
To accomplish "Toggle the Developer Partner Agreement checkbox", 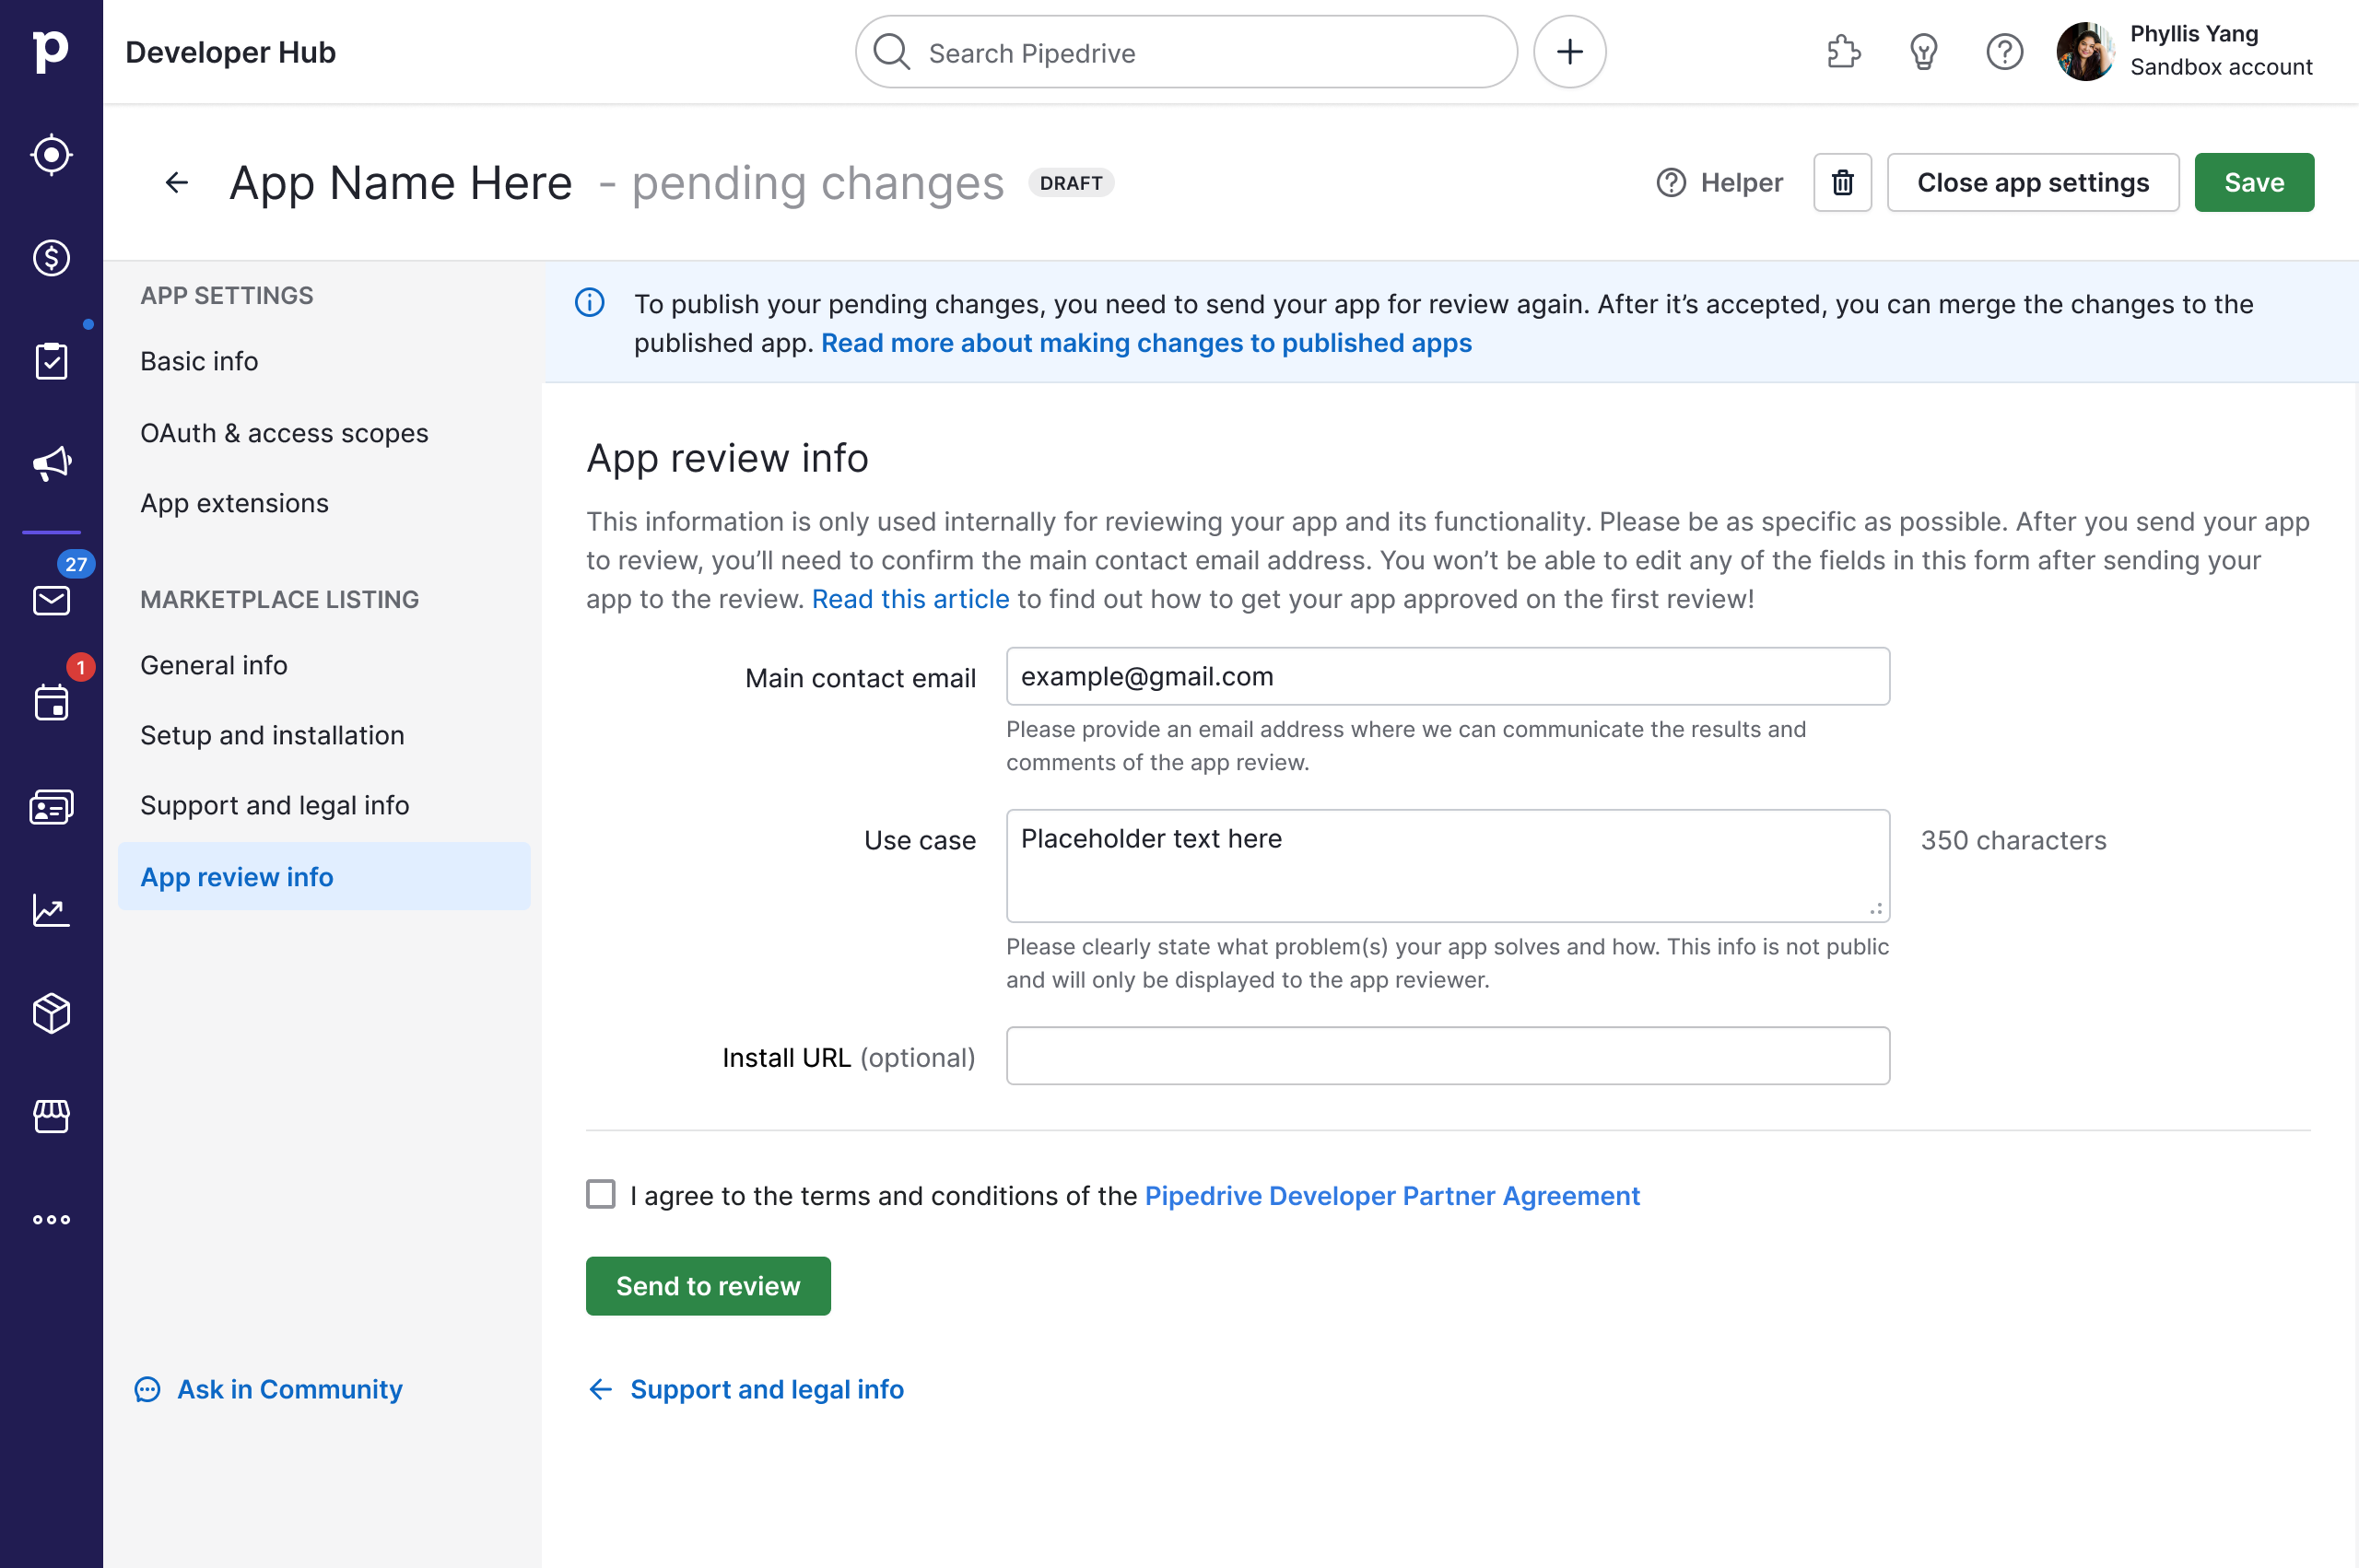I will click(x=600, y=1195).
